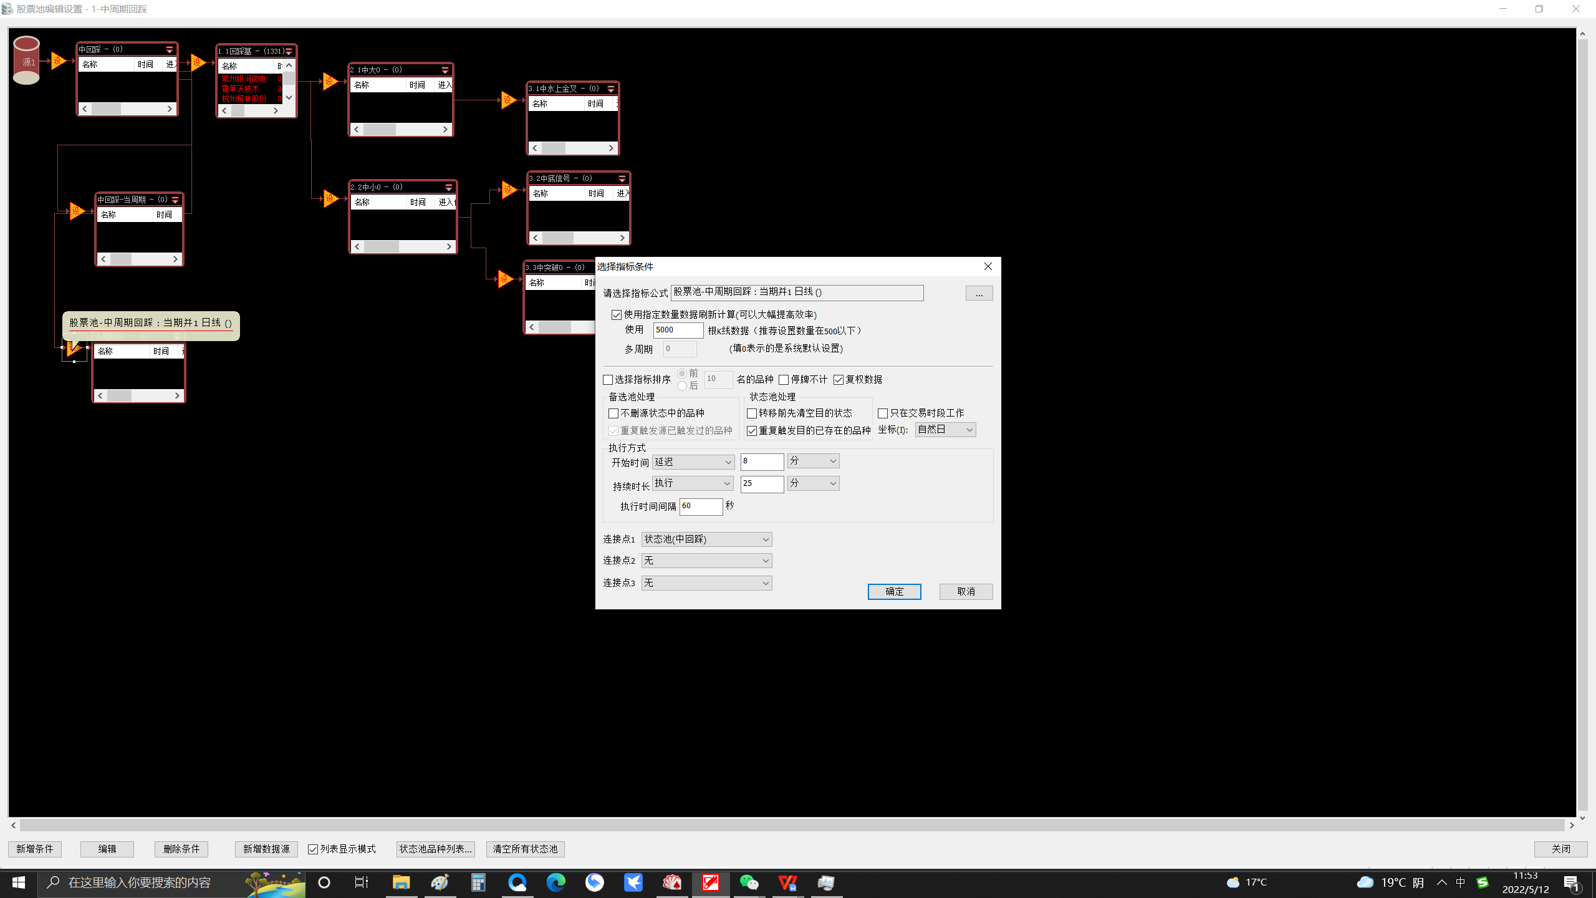Click 确定 to confirm settings
Screen dimensions: 1596x898
(894, 592)
